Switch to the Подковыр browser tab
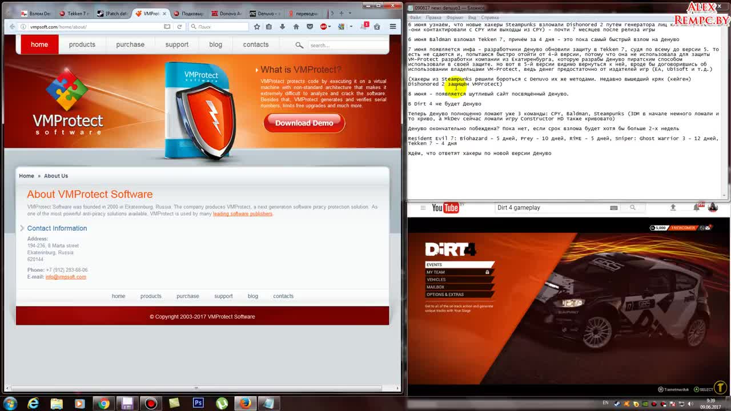731x411 pixels. (x=188, y=13)
